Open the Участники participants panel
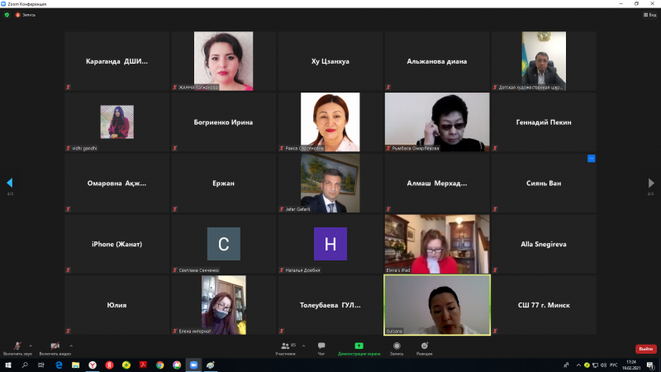Viewport: 661px width, 372px height. 285,347
